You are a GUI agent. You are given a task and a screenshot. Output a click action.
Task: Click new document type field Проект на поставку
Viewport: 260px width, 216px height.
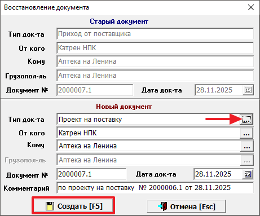pos(148,120)
